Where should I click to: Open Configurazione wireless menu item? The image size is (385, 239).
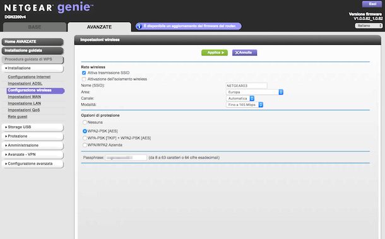point(35,91)
